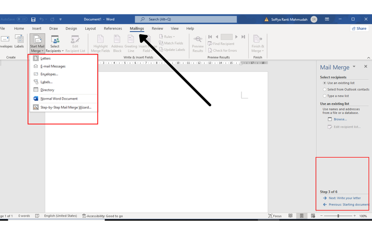Launch Step-by-Step Mail Merge Wizard
The image size is (372, 248).
click(63, 107)
